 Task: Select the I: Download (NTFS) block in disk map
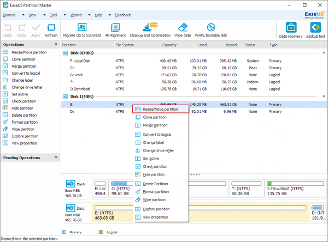[295, 189]
